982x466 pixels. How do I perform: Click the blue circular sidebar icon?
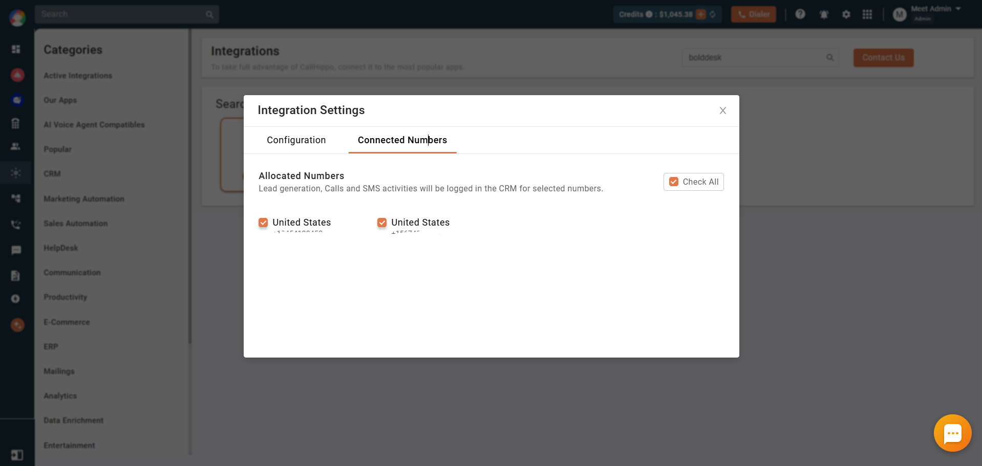coord(17,100)
